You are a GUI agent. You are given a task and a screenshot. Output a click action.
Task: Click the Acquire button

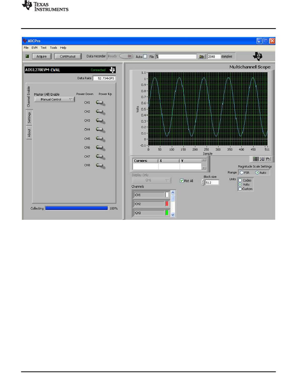click(42, 57)
